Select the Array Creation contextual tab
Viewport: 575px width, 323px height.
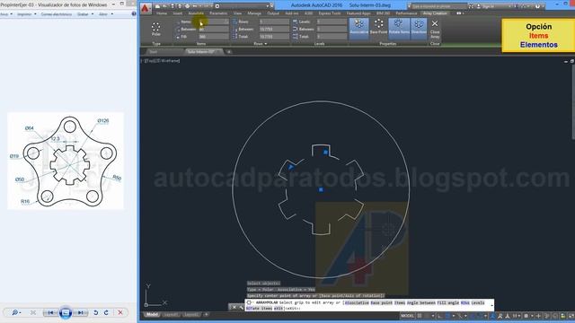[x=435, y=13]
